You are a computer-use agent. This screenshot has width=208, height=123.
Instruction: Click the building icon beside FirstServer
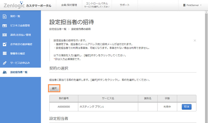184,5
